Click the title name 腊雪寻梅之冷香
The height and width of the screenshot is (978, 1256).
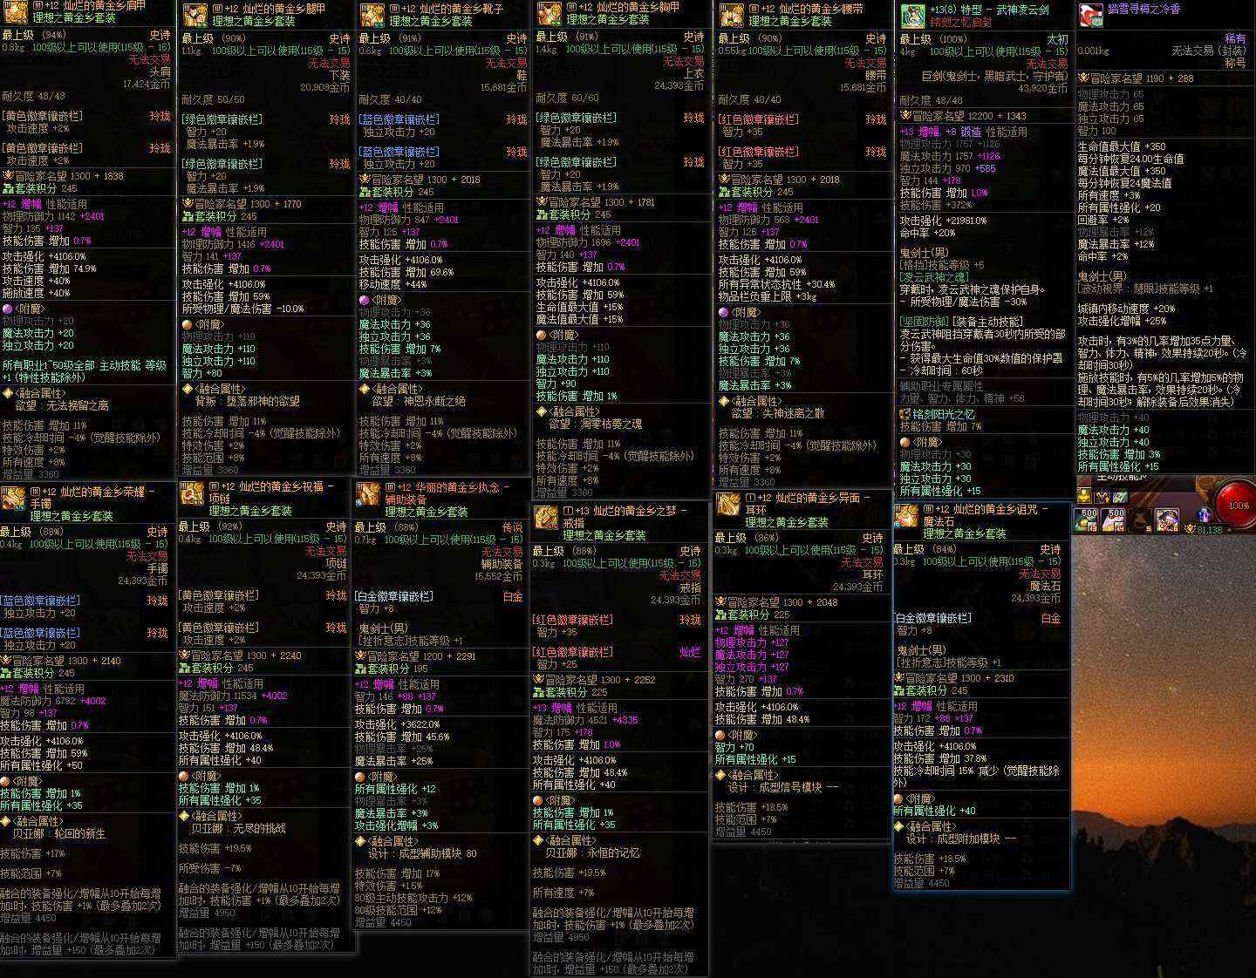point(1143,10)
